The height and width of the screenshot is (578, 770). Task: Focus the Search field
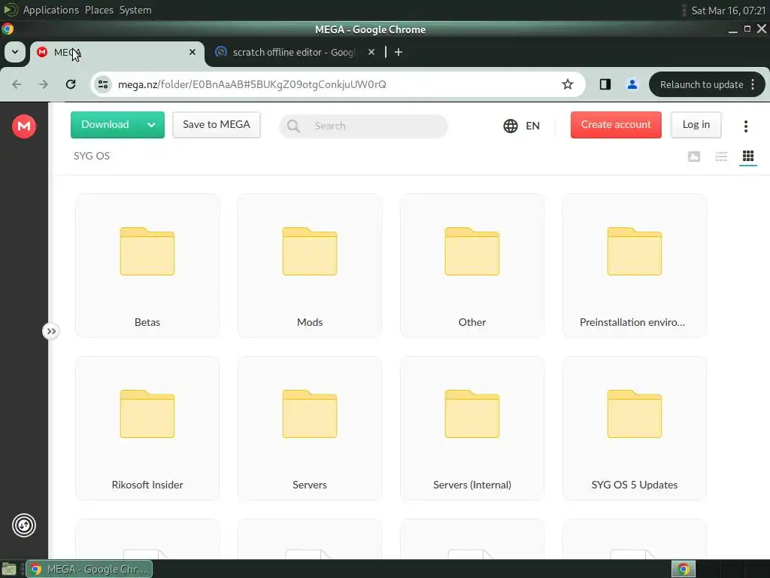coord(363,126)
